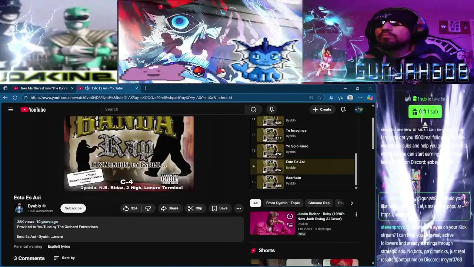Open the Justin Bieber Baby video thumbnail
The height and width of the screenshot is (267, 474).
pos(273,223)
